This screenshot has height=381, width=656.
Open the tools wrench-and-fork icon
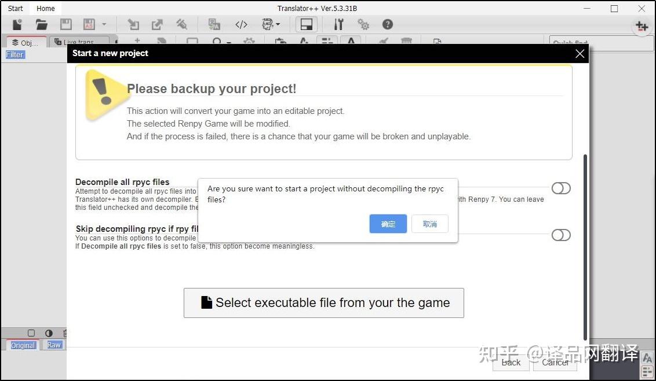338,25
